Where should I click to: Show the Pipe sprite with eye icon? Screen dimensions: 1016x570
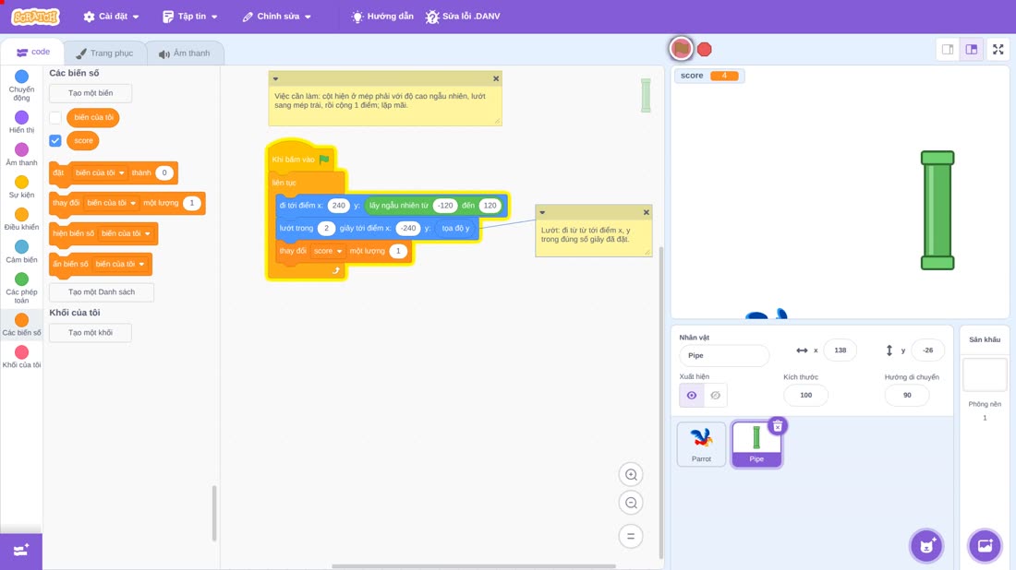tap(692, 396)
